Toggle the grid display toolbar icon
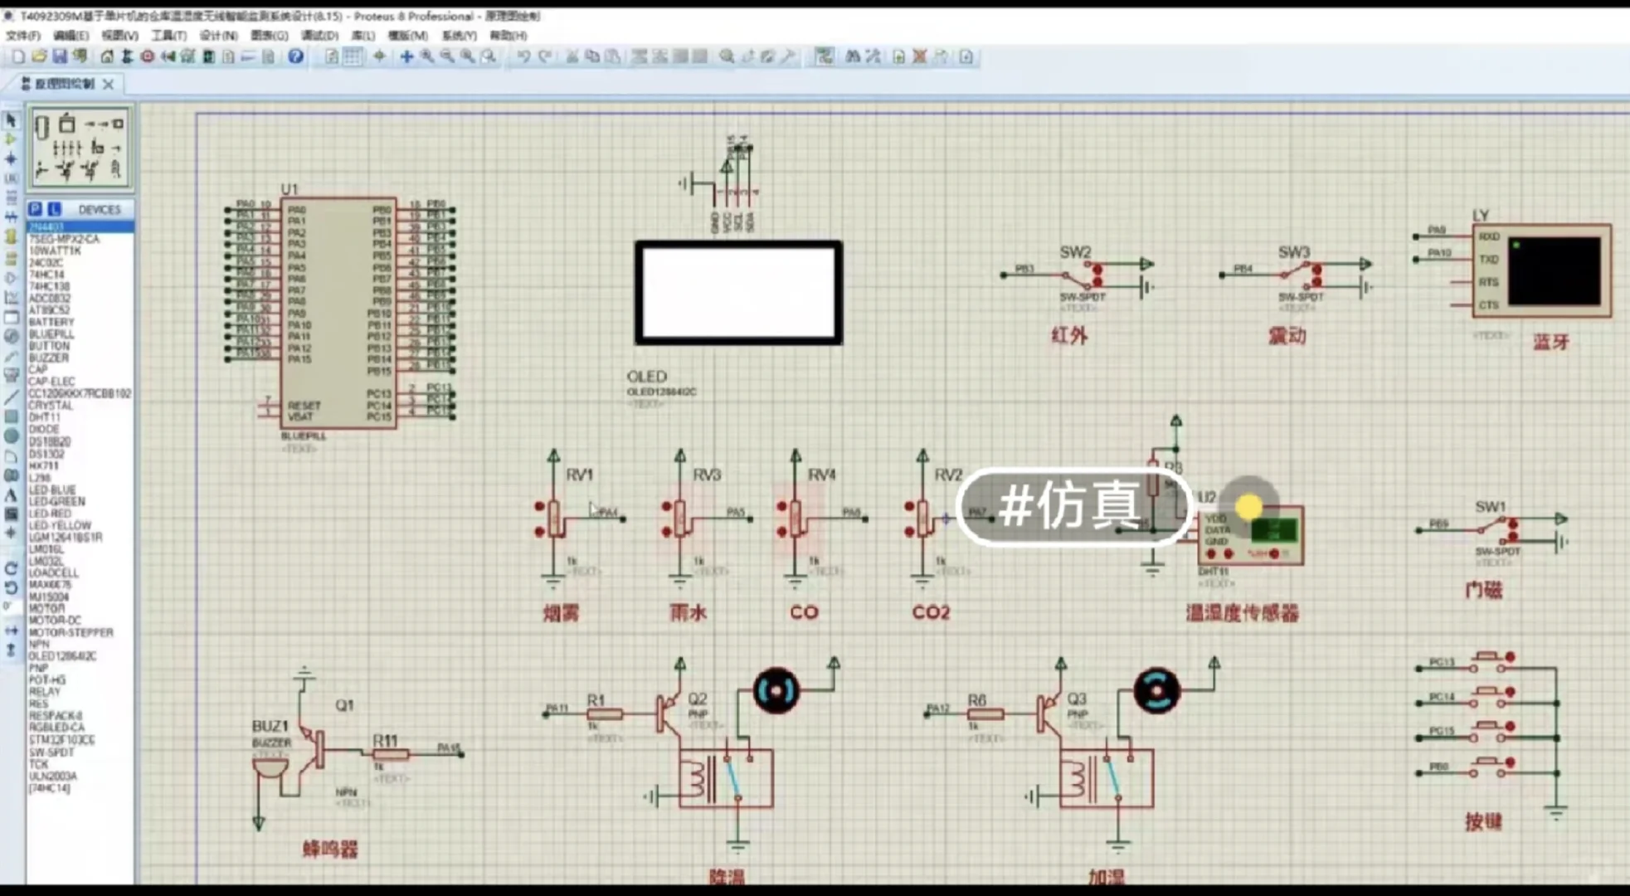This screenshot has height=896, width=1630. tap(353, 56)
